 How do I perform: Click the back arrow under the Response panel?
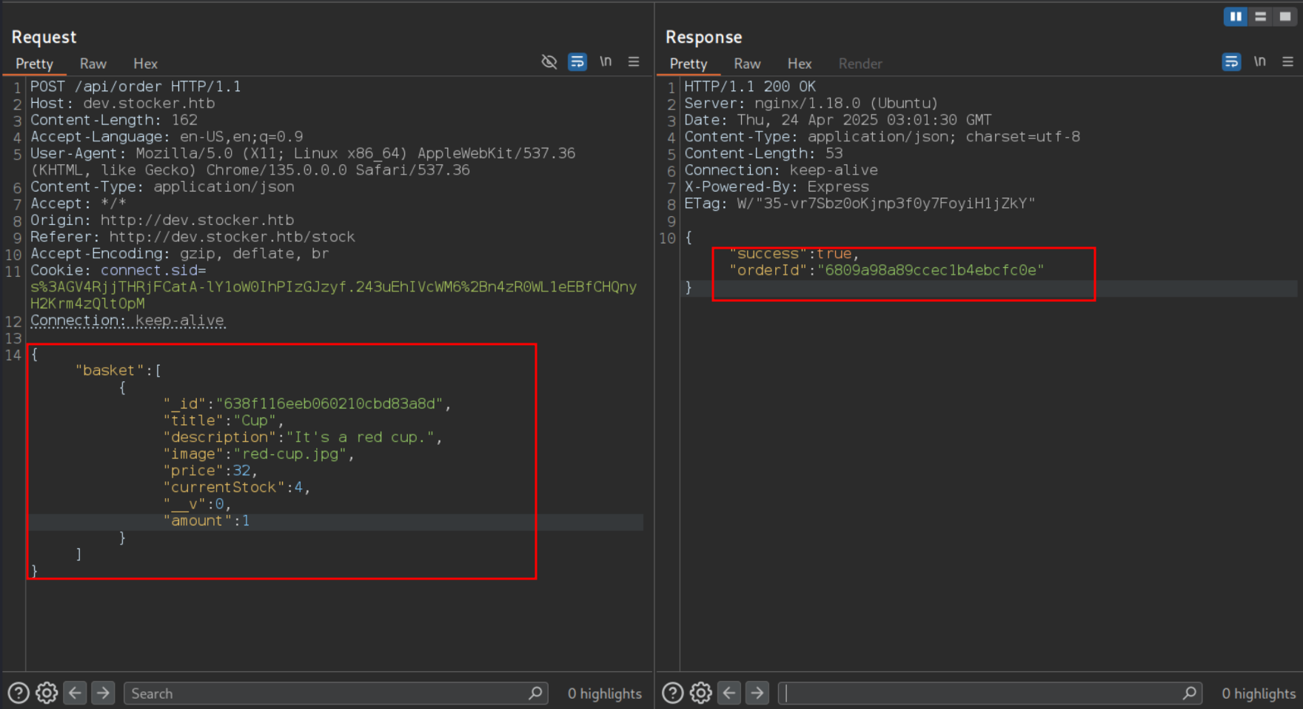click(729, 693)
